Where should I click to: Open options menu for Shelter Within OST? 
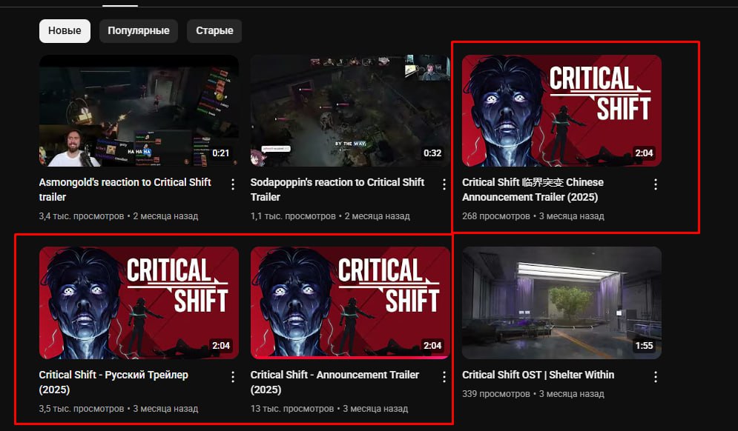pyautogui.click(x=655, y=376)
